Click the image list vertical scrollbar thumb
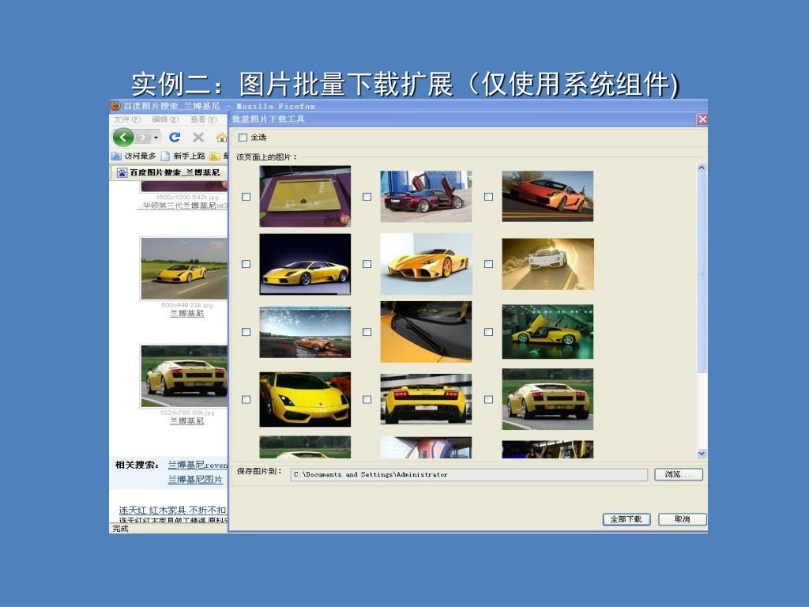The image size is (809, 607). 702,273
